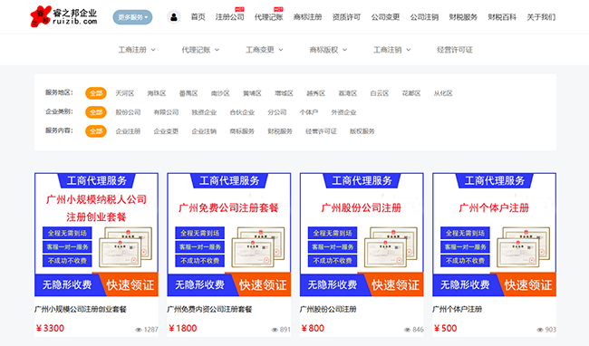Select 全部 in the 企业类别 filter row

tap(96, 112)
